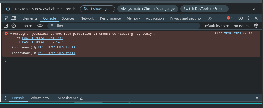Switch to the Elements tab
This screenshot has height=108, width=263.
point(30,18)
